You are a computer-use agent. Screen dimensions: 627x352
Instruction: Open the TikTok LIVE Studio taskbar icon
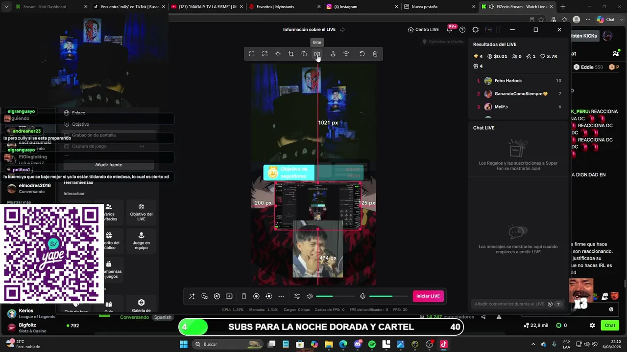click(x=444, y=344)
